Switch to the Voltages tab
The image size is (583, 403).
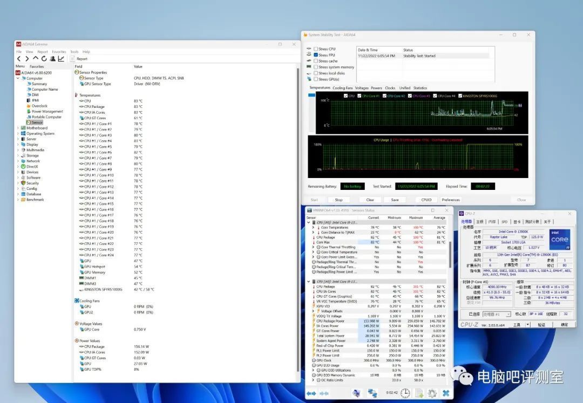click(x=361, y=88)
